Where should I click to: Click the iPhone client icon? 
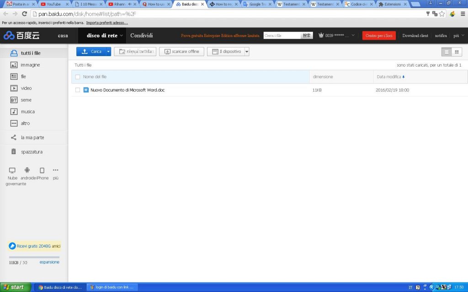click(42, 171)
